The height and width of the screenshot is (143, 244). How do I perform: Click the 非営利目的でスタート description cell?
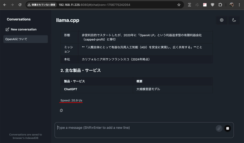pos(145,37)
